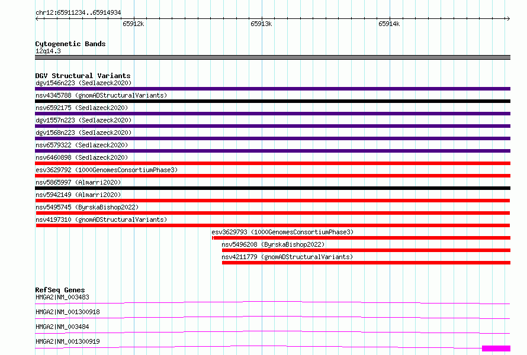
Task: Click the red bar under esv3629793
Action: tap(361, 238)
